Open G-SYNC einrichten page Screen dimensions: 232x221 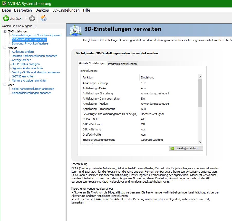23,76
